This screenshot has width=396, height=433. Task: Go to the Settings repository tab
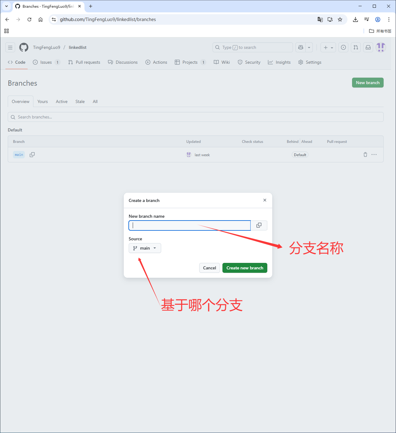point(310,62)
